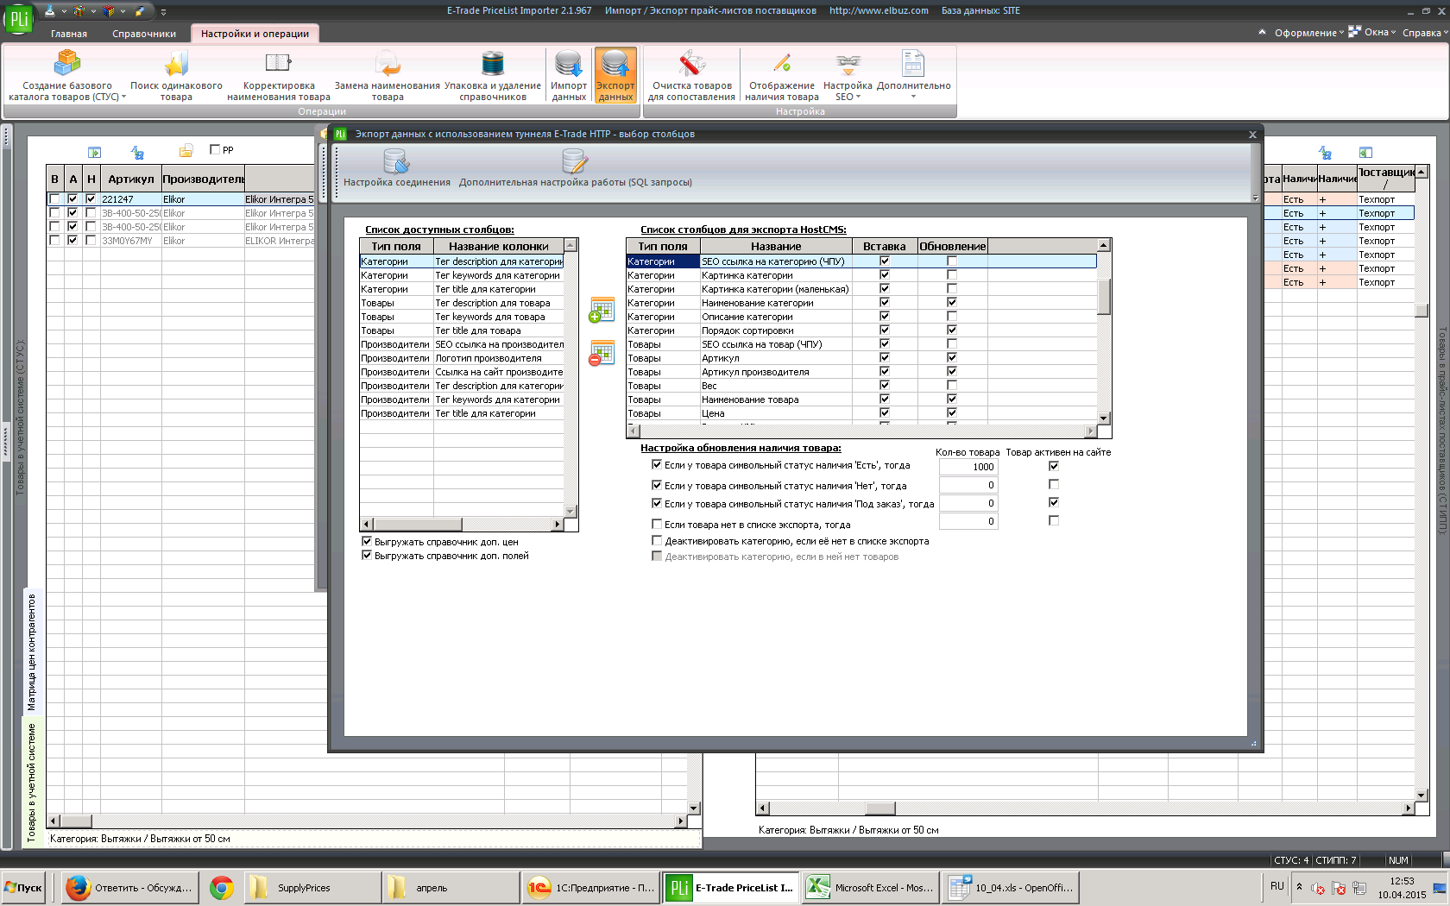Viewport: 1450px width, 906px height.
Task: Open the Матрица цен контрагентов side tab
Action: pyautogui.click(x=32, y=651)
